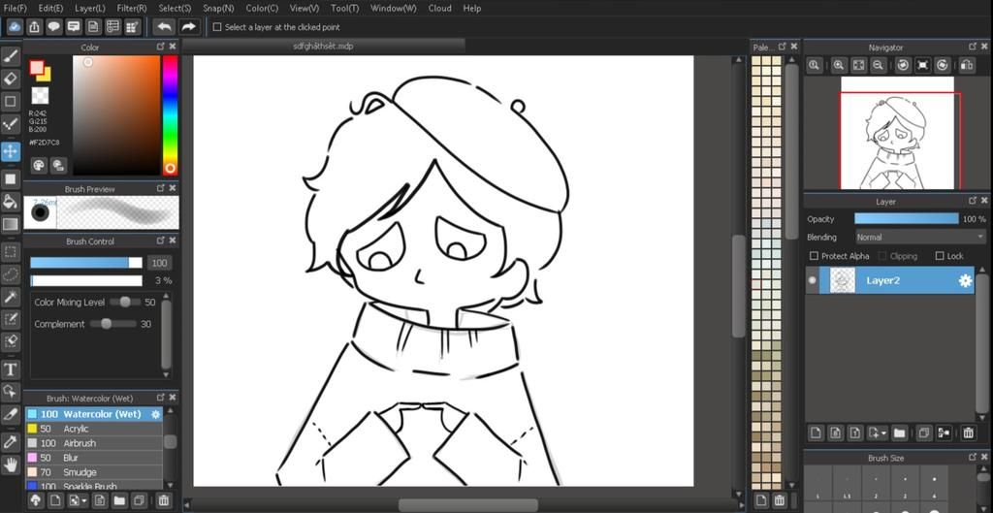Open the Layer2 settings gear
The image size is (993, 513).
click(x=965, y=280)
